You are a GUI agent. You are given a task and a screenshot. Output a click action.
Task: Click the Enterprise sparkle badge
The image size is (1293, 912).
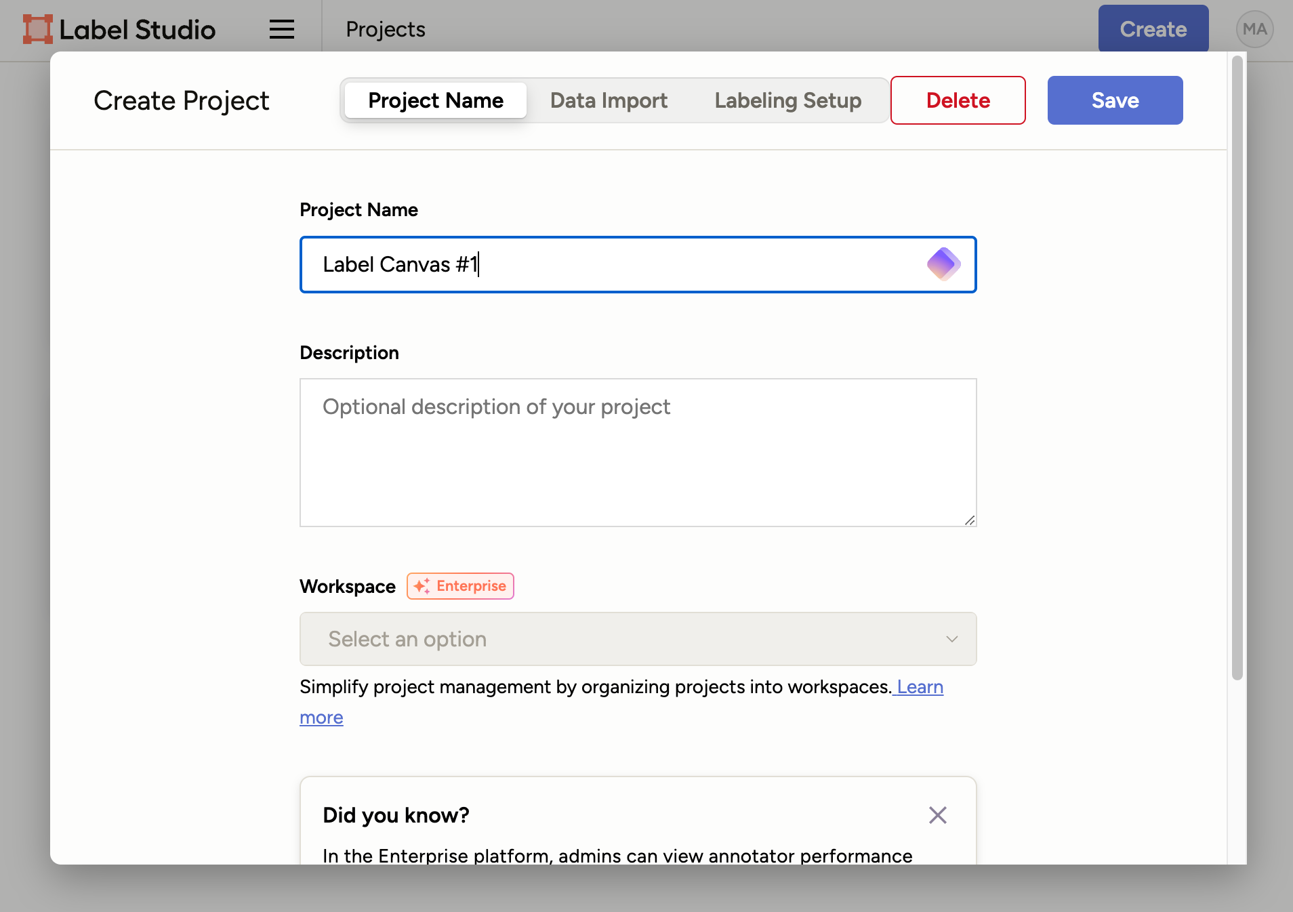pos(460,586)
